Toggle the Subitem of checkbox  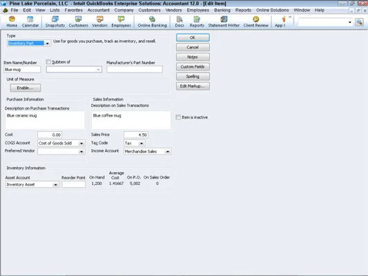pos(48,62)
